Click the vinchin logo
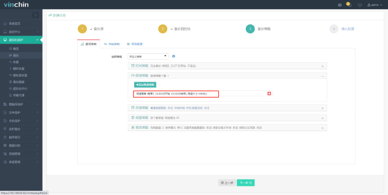This screenshot has width=388, height=195. [16, 5]
